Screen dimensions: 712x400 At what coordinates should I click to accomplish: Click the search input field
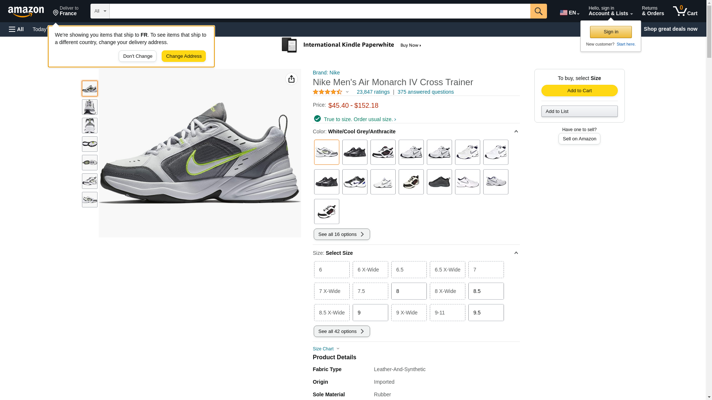[320, 11]
